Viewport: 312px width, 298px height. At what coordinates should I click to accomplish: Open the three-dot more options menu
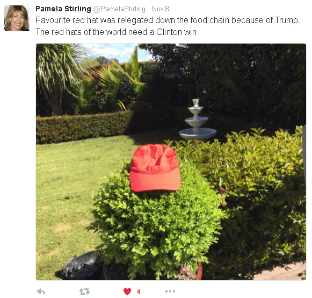click(170, 292)
